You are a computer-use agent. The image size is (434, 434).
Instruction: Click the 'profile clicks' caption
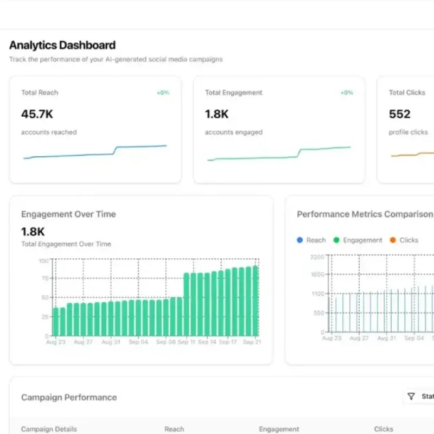coord(409,132)
